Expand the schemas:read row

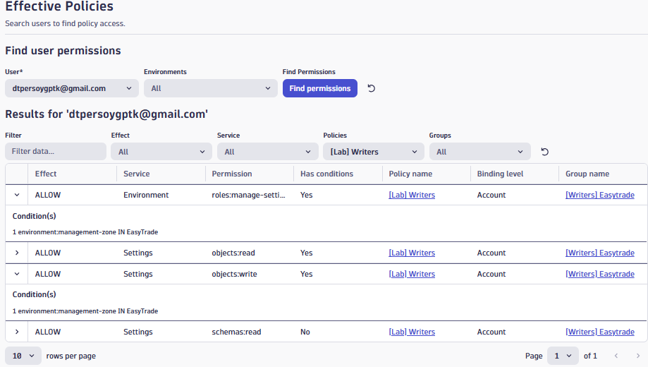(x=16, y=332)
